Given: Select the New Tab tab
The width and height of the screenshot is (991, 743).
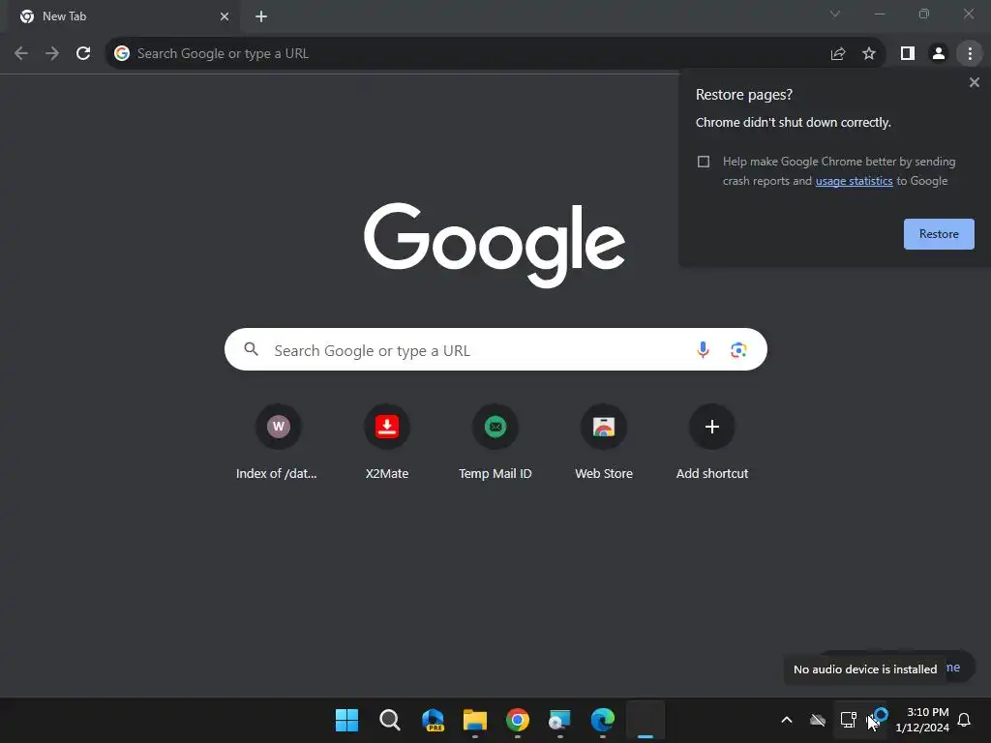Looking at the screenshot, I should pyautogui.click(x=123, y=16).
